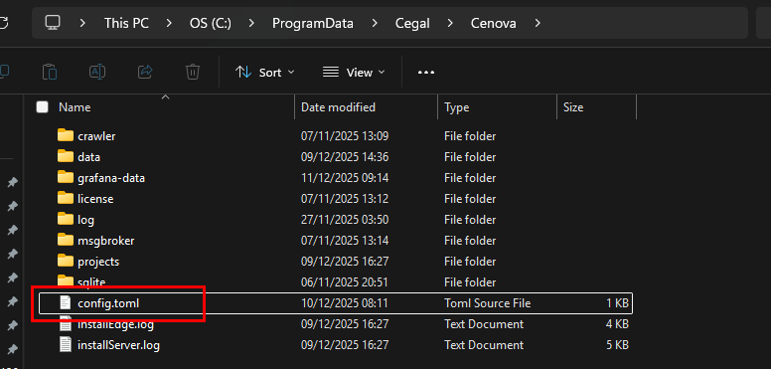The image size is (771, 369).
Task: Select the log folder icon
Action: pos(66,219)
